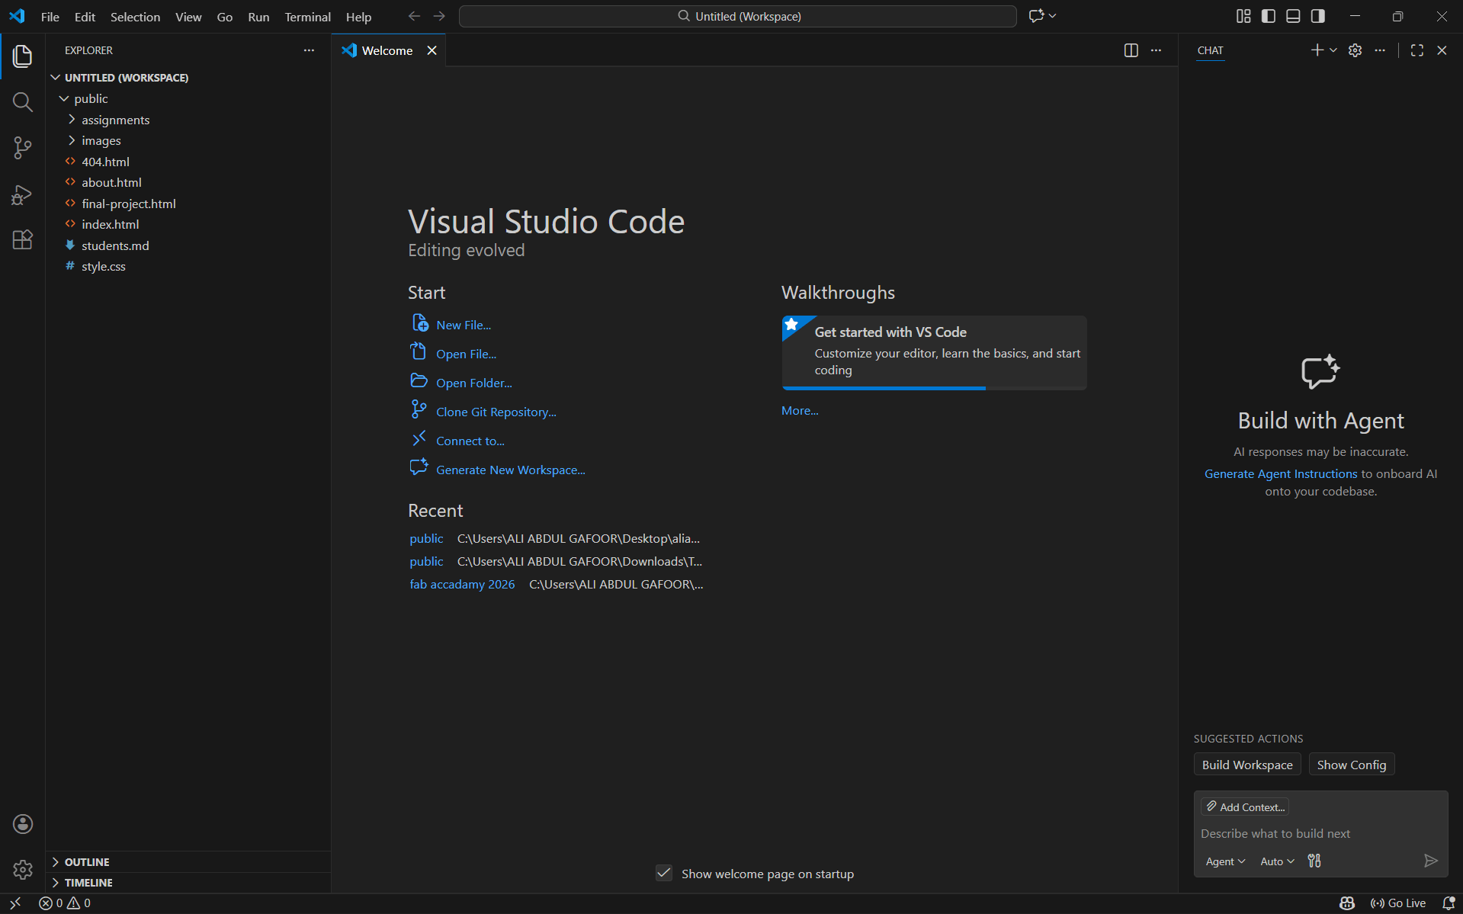Click the Get started walkthrough progress card
Image resolution: width=1463 pixels, height=914 pixels.
[x=934, y=352]
